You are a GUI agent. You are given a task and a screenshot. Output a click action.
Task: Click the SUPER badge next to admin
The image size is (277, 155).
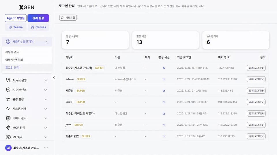click(81, 79)
